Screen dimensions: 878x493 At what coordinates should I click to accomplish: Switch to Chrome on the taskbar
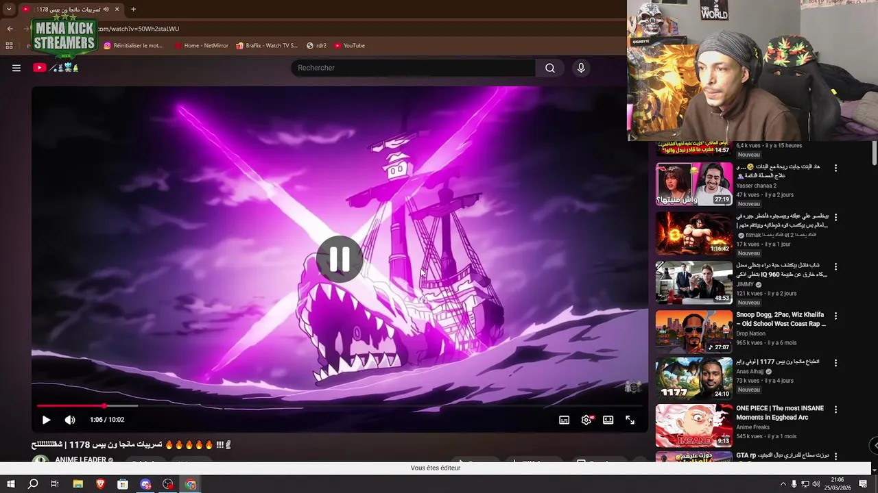coord(191,484)
